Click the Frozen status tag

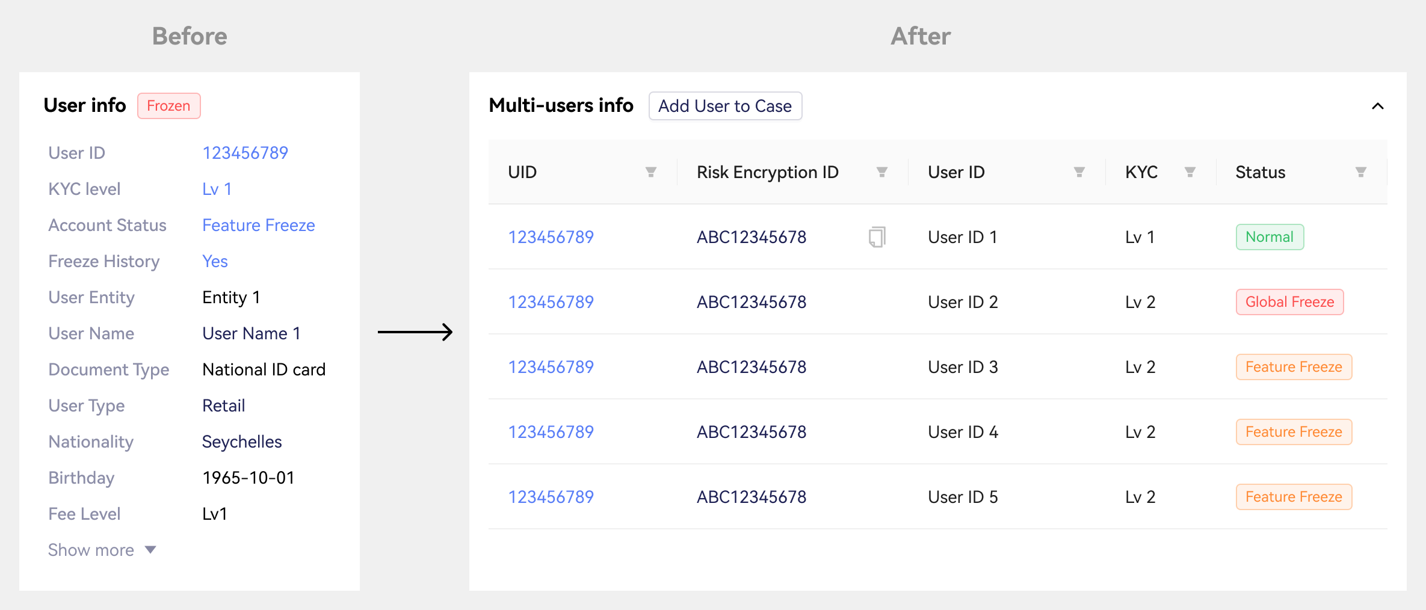[x=168, y=106]
